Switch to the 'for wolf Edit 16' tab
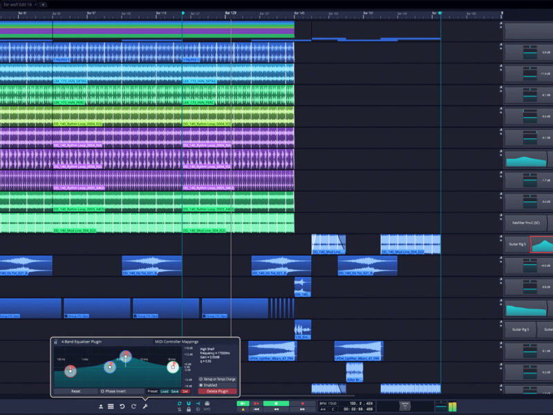The width and height of the screenshot is (553, 415). [17, 4]
